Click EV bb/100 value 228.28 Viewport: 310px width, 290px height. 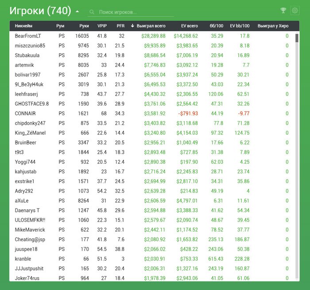pos(242,259)
